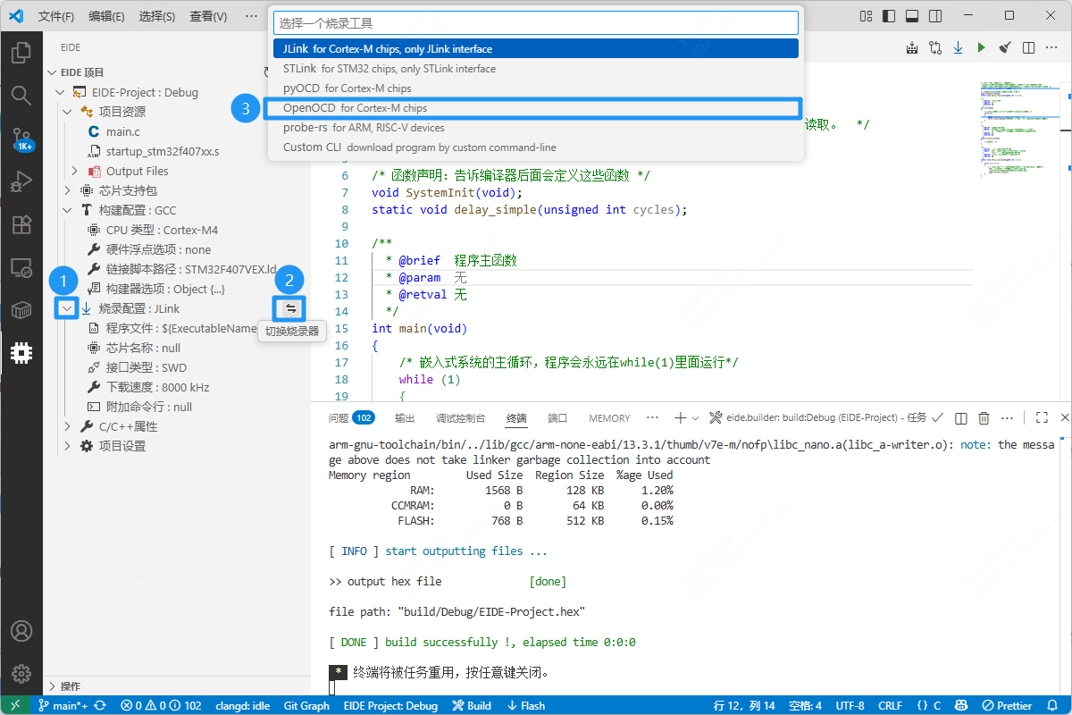
Task: Click the switch flasher icon button
Action: pyautogui.click(x=290, y=308)
